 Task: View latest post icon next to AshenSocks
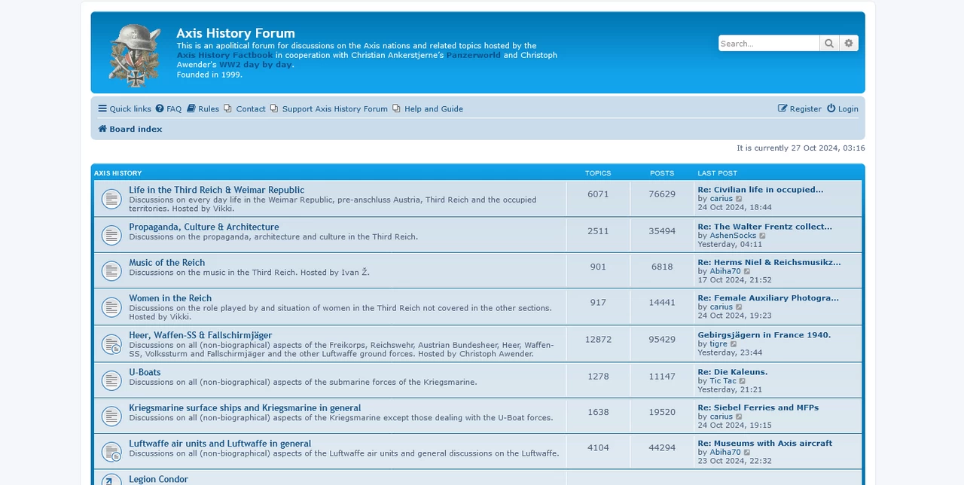[x=763, y=236]
